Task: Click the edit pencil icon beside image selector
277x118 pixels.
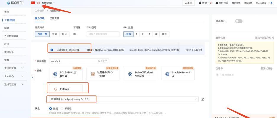Action: tap(203, 99)
